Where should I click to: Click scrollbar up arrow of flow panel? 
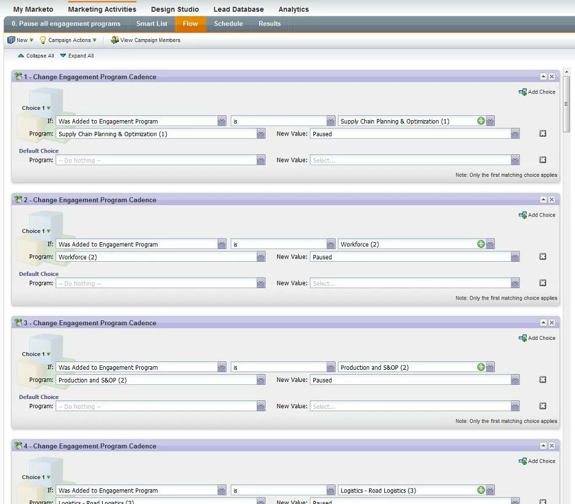pyautogui.click(x=566, y=72)
